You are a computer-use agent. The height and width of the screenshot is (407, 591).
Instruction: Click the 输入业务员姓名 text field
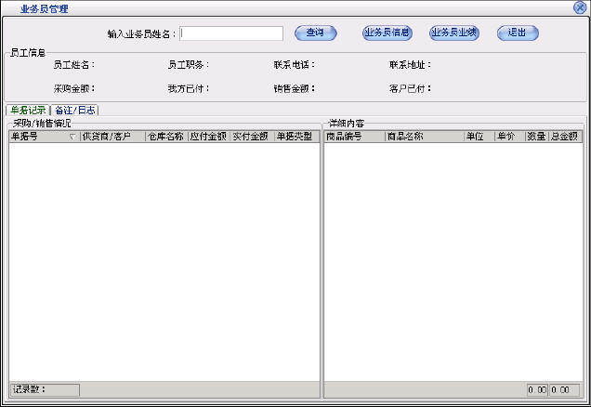point(231,33)
